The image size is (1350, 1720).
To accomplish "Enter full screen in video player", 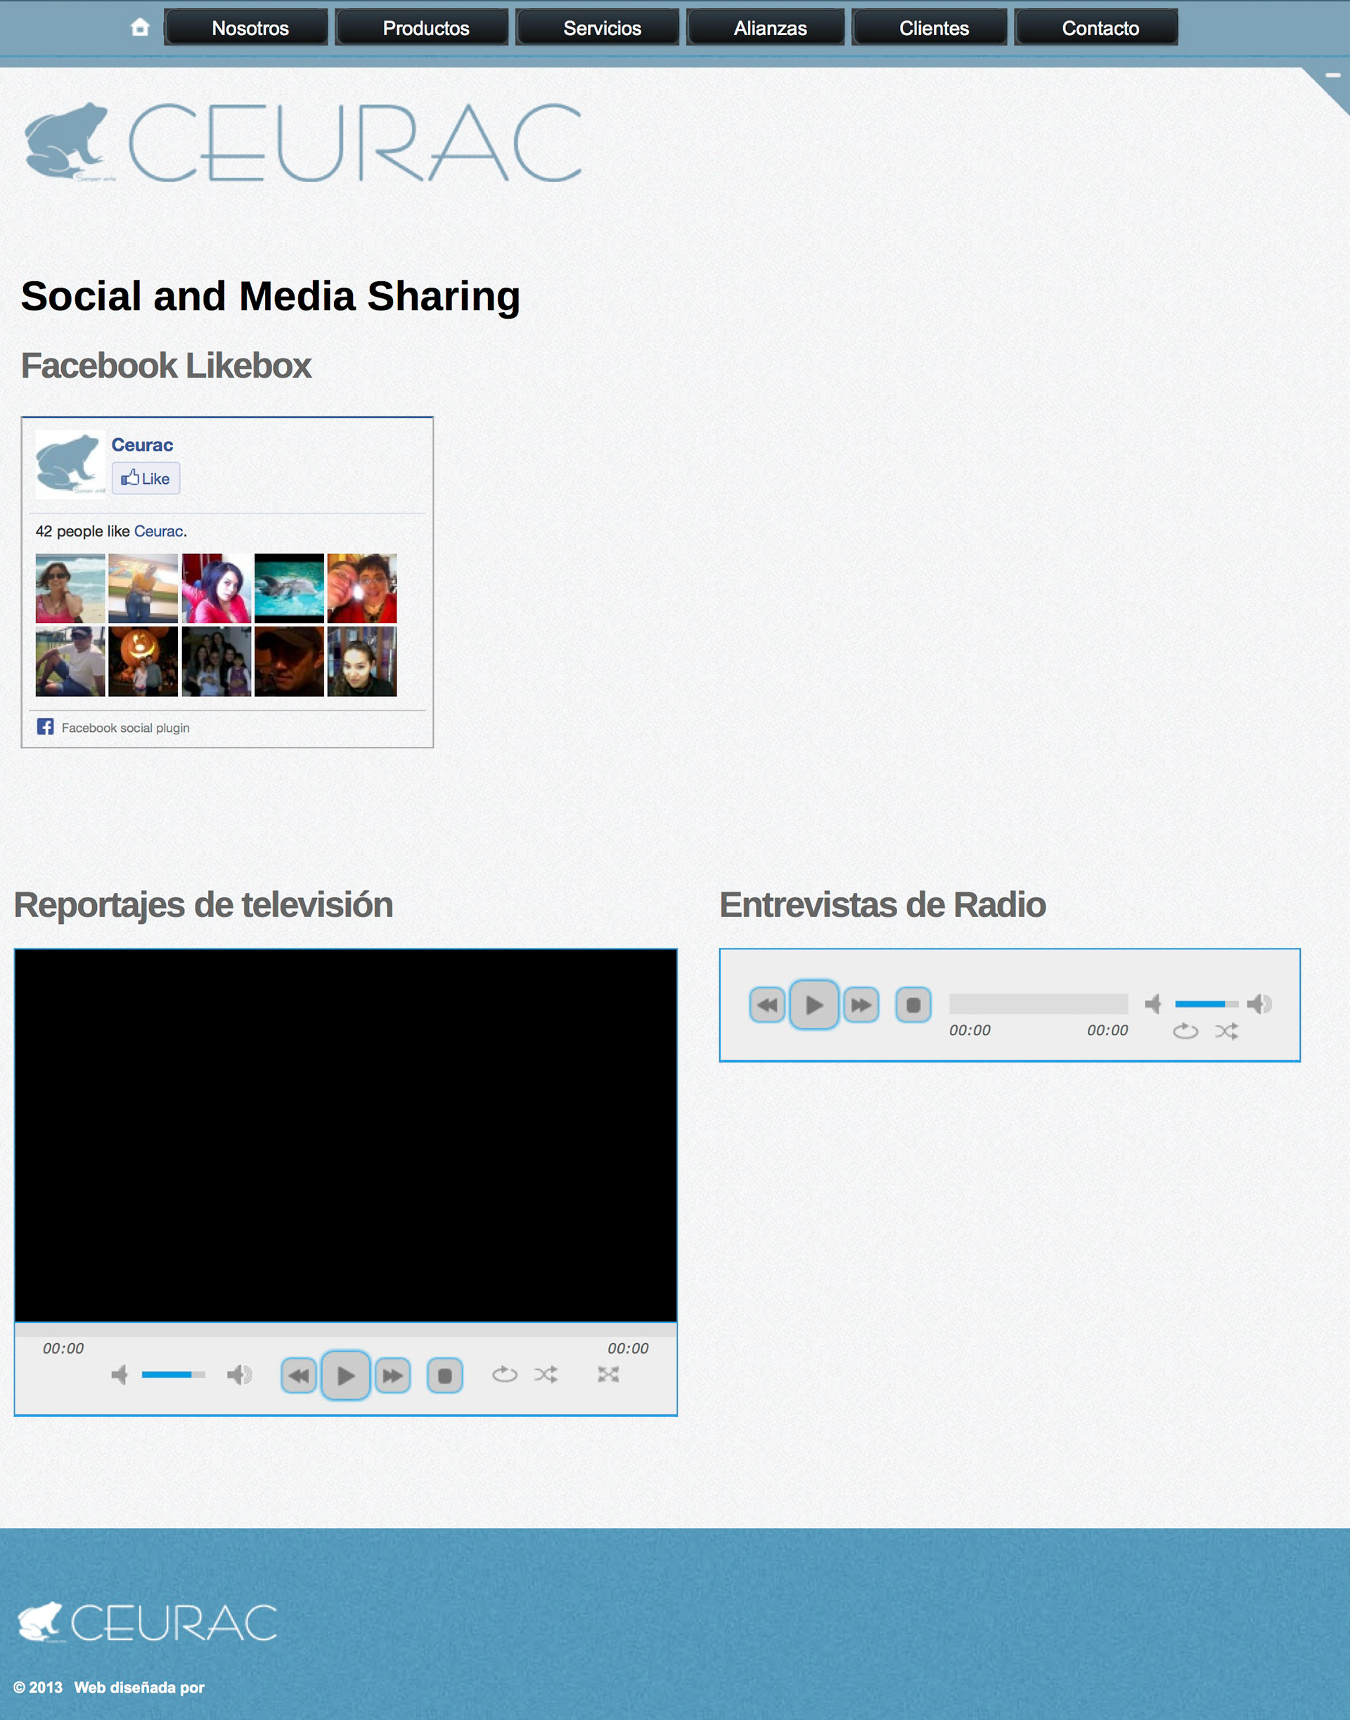I will pos(609,1375).
